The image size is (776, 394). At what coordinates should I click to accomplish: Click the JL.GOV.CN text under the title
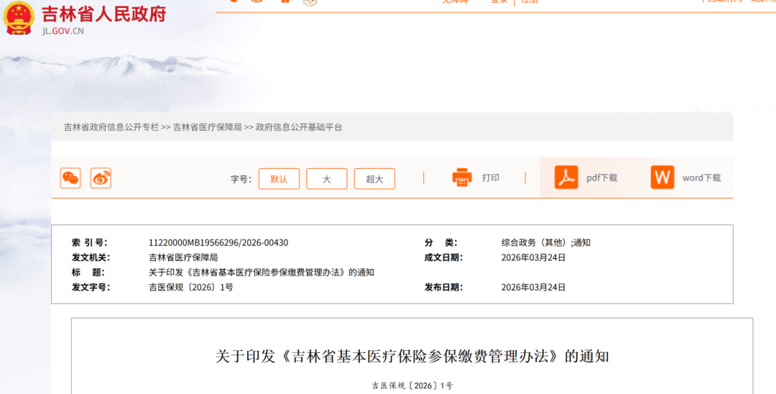click(x=63, y=31)
